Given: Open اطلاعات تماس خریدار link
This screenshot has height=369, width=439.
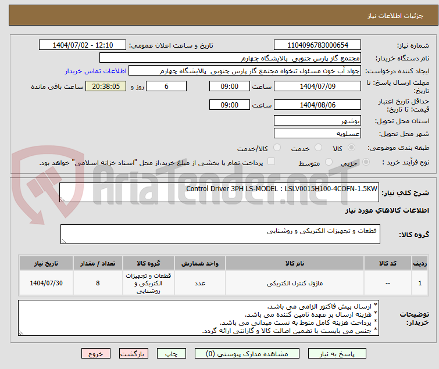Looking at the screenshot, I should point(96,71).
